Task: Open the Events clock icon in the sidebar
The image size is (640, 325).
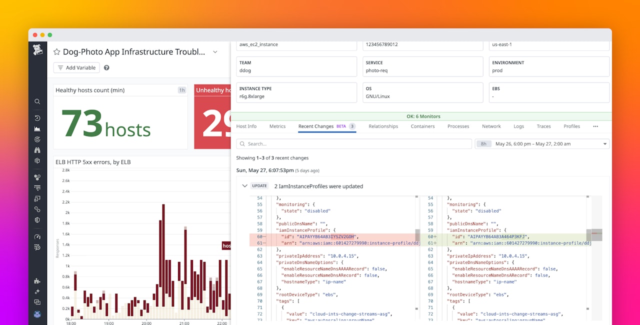Action: click(x=37, y=117)
